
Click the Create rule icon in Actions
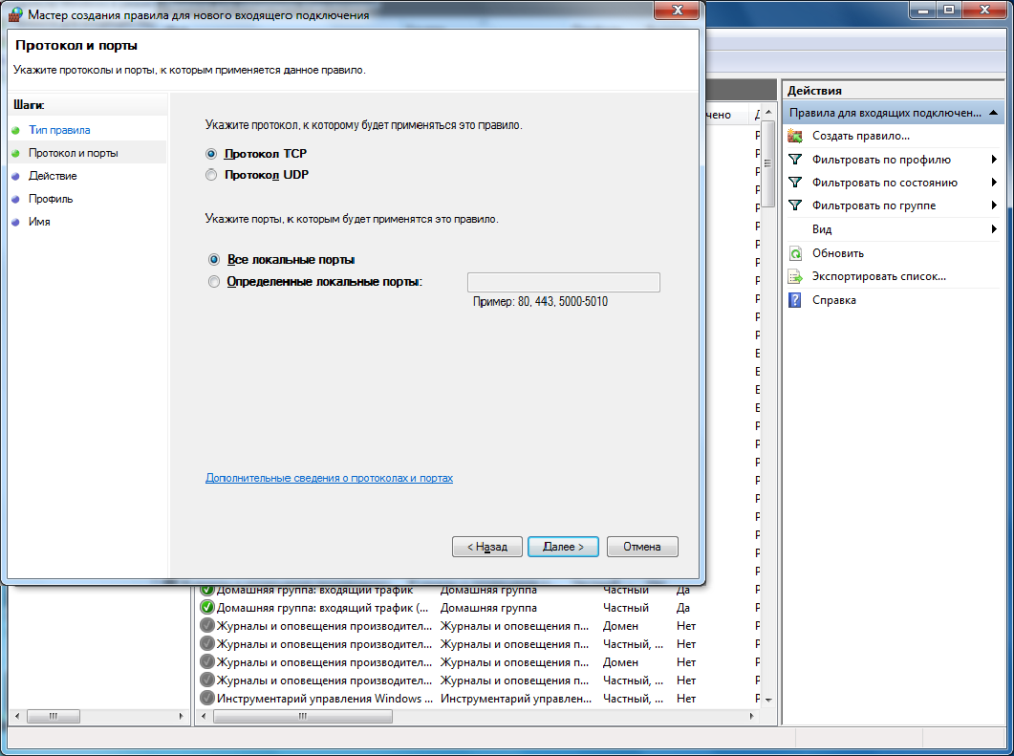795,136
